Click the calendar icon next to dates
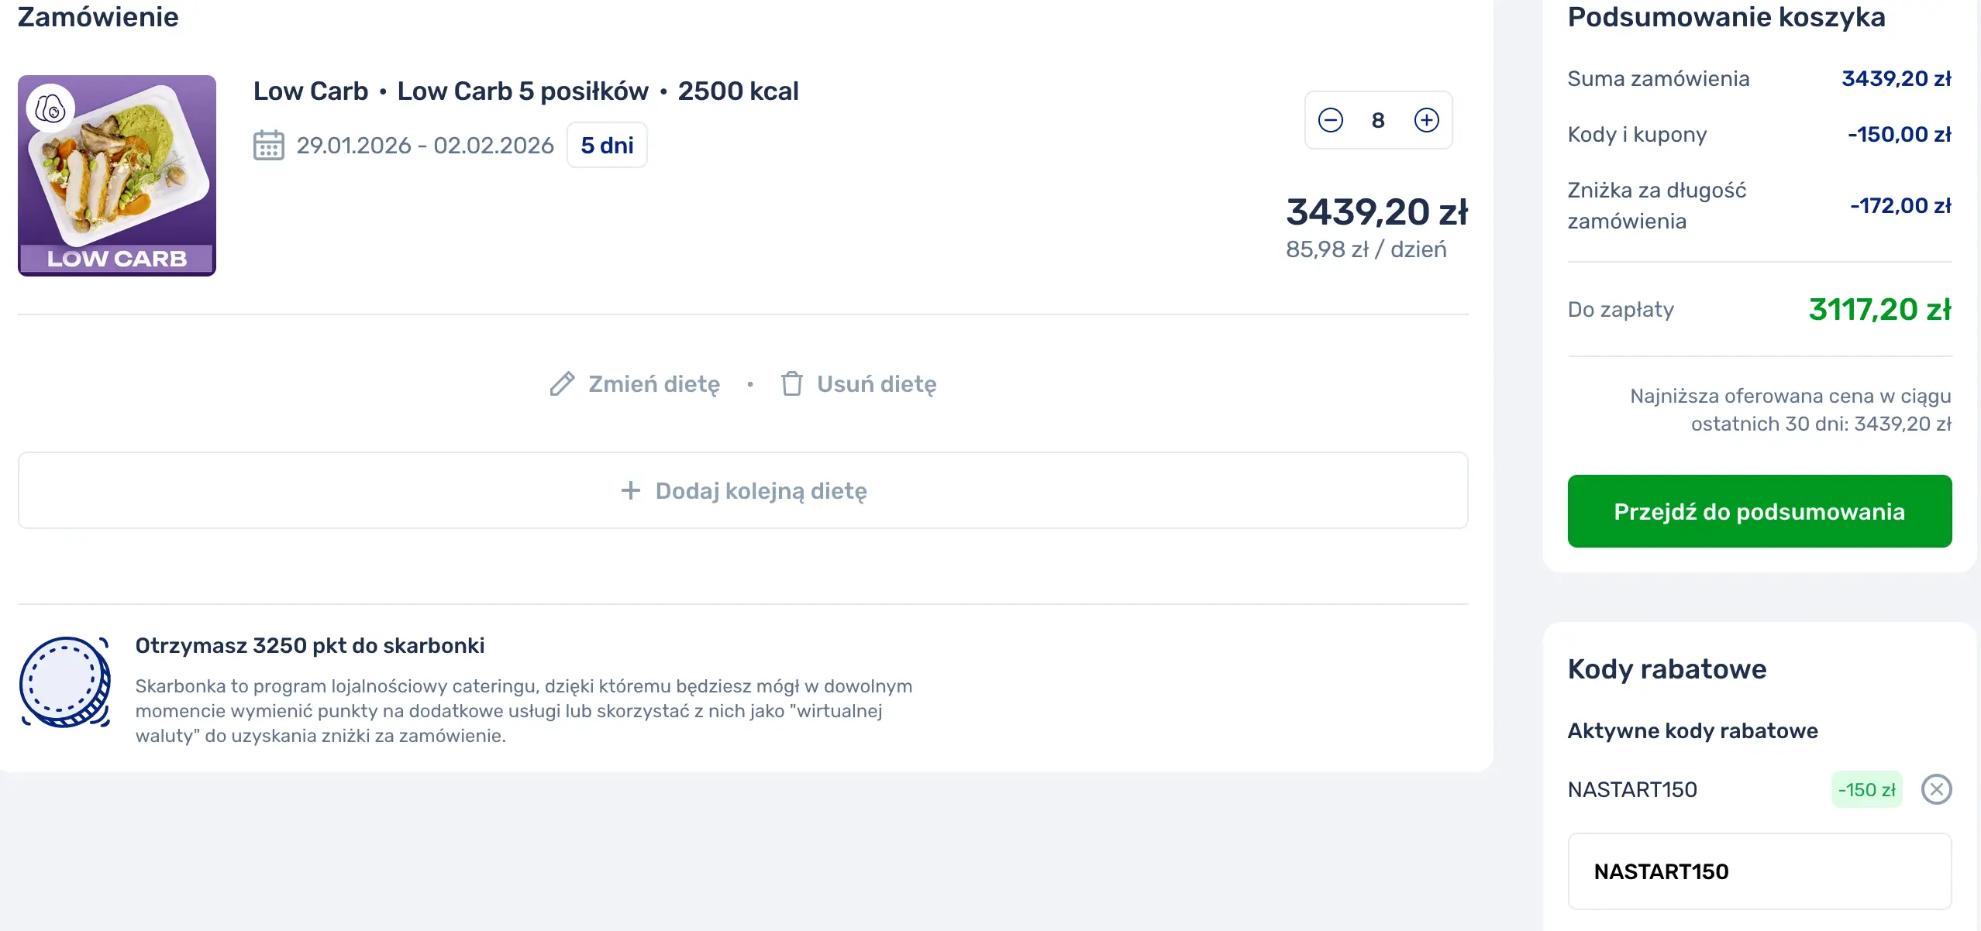The width and height of the screenshot is (1981, 931). point(268,145)
